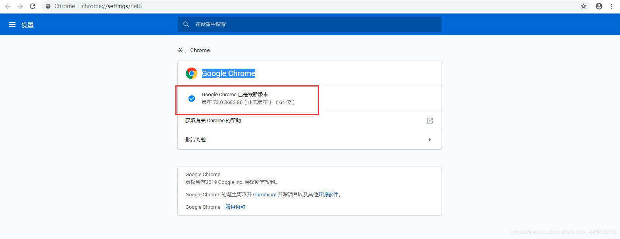
Task: Follow the 开源软件 link
Action: click(x=328, y=195)
